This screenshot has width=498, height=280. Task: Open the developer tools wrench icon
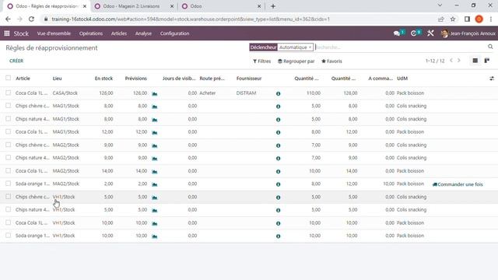point(430,33)
